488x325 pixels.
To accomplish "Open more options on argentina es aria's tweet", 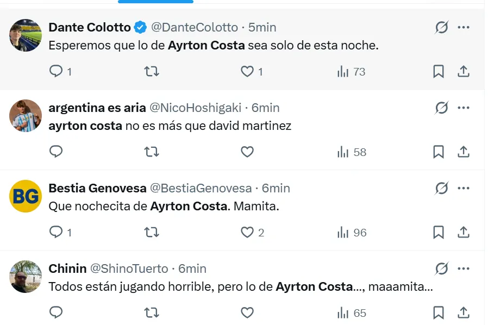I will [x=464, y=108].
